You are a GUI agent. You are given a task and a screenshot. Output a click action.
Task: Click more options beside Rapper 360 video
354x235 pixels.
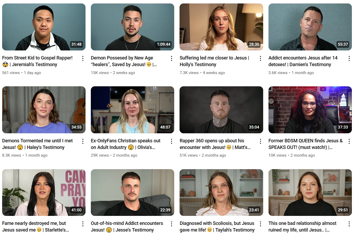261,141
